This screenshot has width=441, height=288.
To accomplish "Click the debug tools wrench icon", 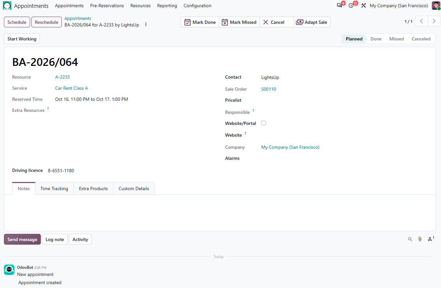I will 363,5.
